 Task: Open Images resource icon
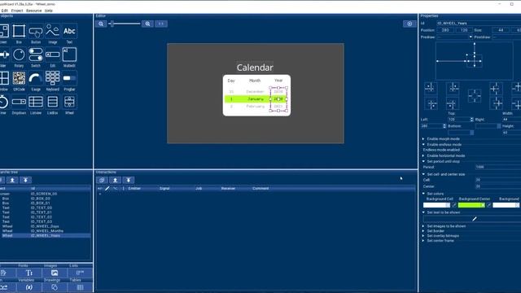[55, 273]
